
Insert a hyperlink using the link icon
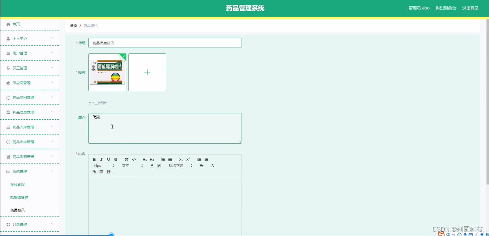coord(94,172)
